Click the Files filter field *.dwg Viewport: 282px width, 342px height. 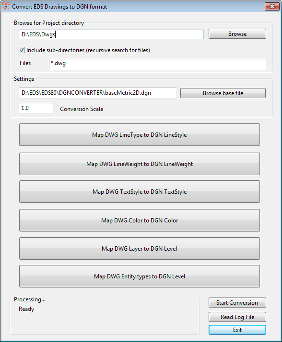tap(157, 64)
